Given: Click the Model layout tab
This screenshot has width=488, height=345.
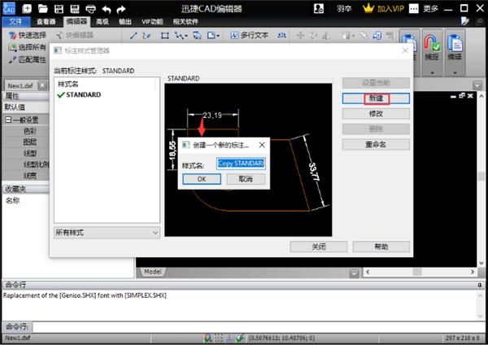Looking at the screenshot, I should pyautogui.click(x=152, y=271).
